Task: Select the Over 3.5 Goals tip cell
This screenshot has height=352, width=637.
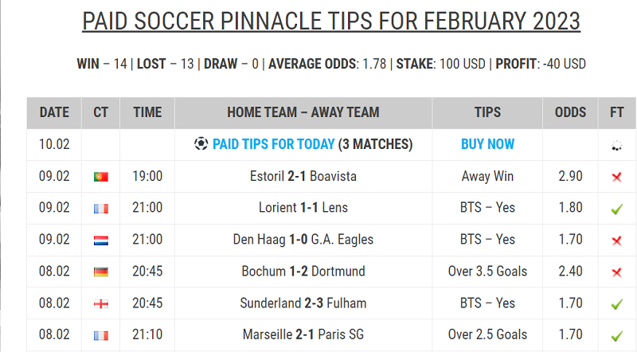Action: click(x=487, y=272)
